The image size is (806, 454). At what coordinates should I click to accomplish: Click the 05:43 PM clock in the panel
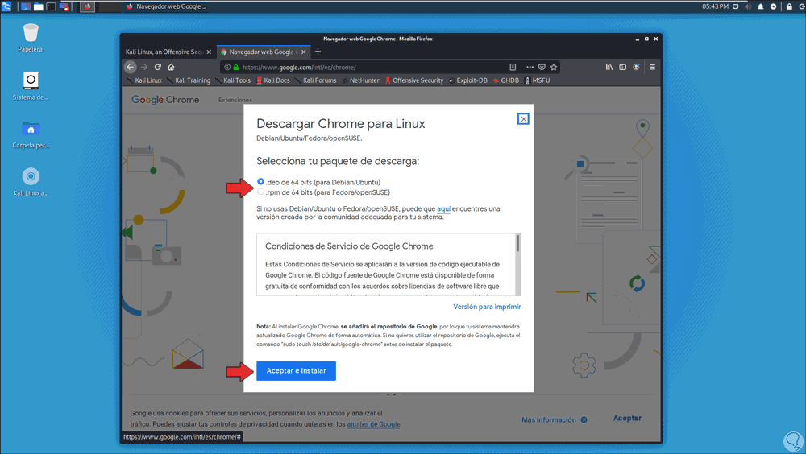716,6
